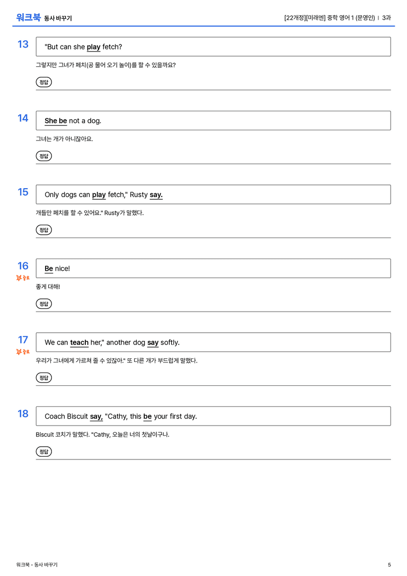
Task: Click the 정답 badge under question 15
Action: (43, 230)
